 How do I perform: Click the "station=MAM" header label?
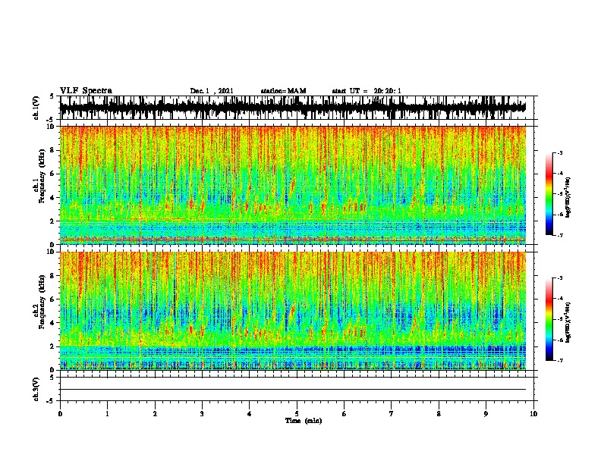[283, 91]
